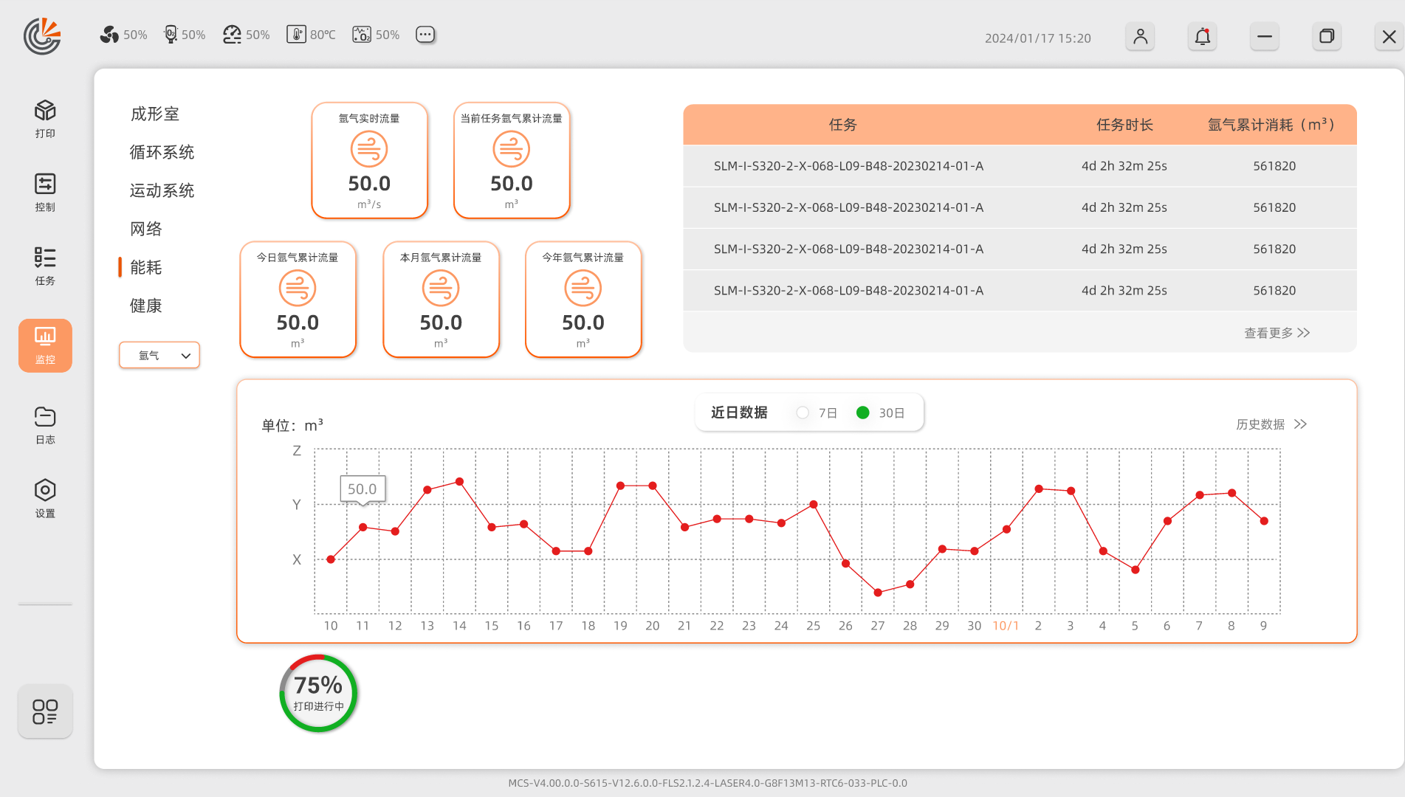Expand 查看更多 to see more tasks
This screenshot has height=797, width=1405.
pos(1277,333)
